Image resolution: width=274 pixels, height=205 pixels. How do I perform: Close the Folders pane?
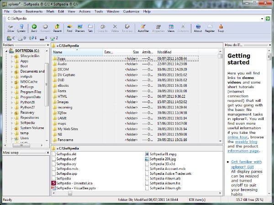click(48, 45)
